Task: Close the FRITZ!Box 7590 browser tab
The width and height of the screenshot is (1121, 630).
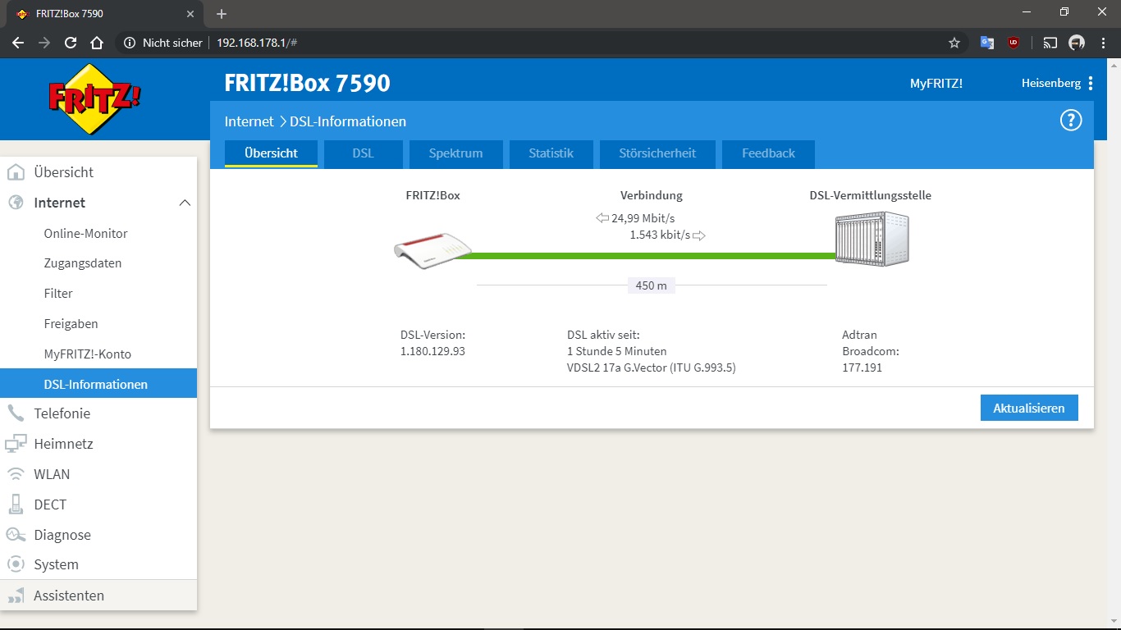Action: 190,14
